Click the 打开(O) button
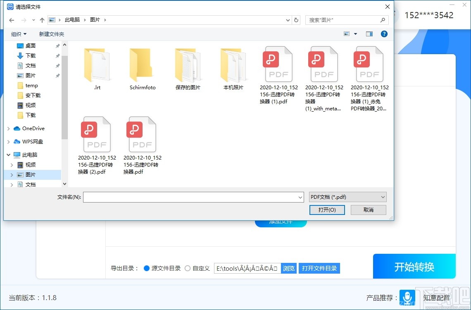471x310 pixels. pyautogui.click(x=327, y=210)
